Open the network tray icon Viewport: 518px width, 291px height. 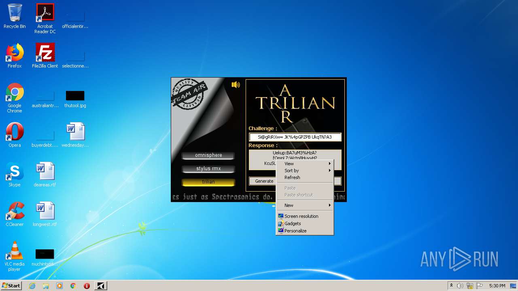pyautogui.click(x=470, y=286)
